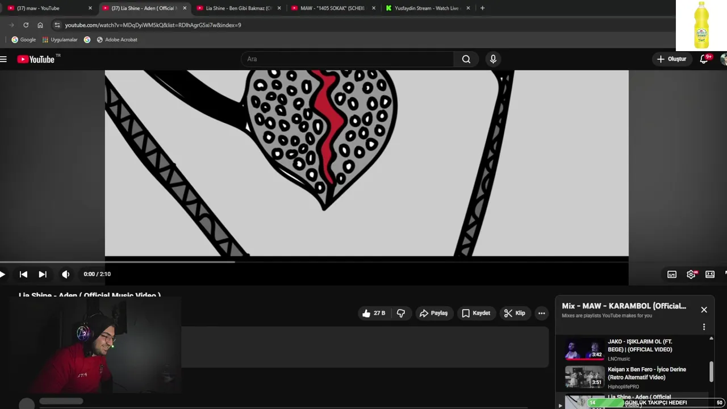The width and height of the screenshot is (727, 409).
Task: Switch to Yusfaydin Stream tab
Action: click(x=427, y=8)
